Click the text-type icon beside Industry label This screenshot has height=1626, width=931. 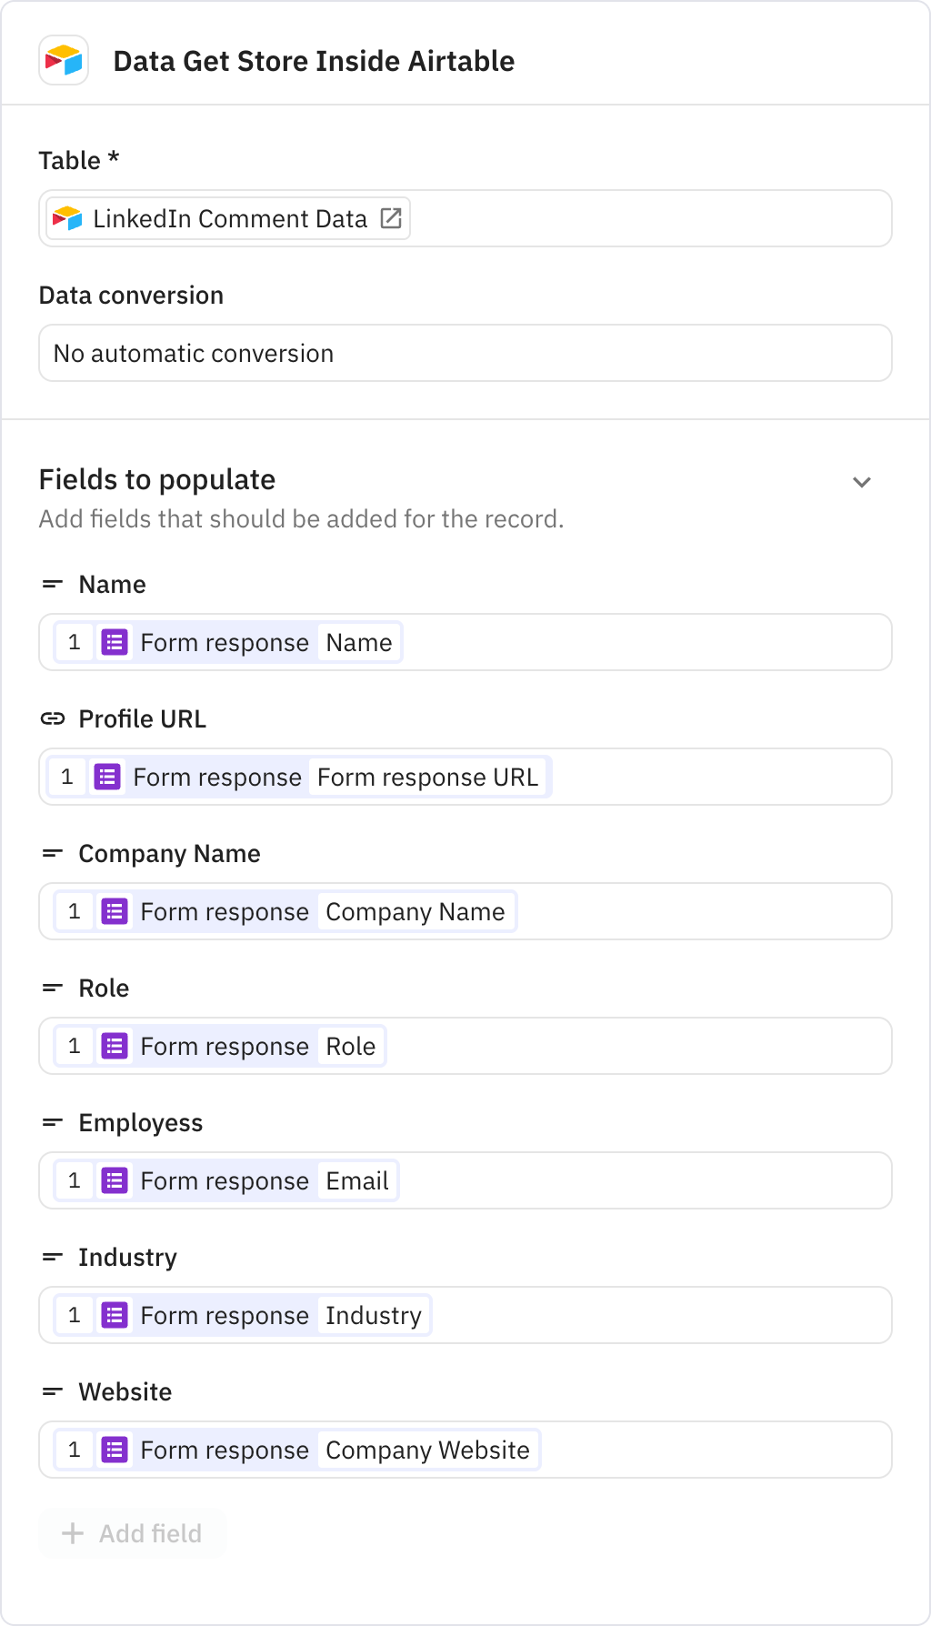[53, 1257]
